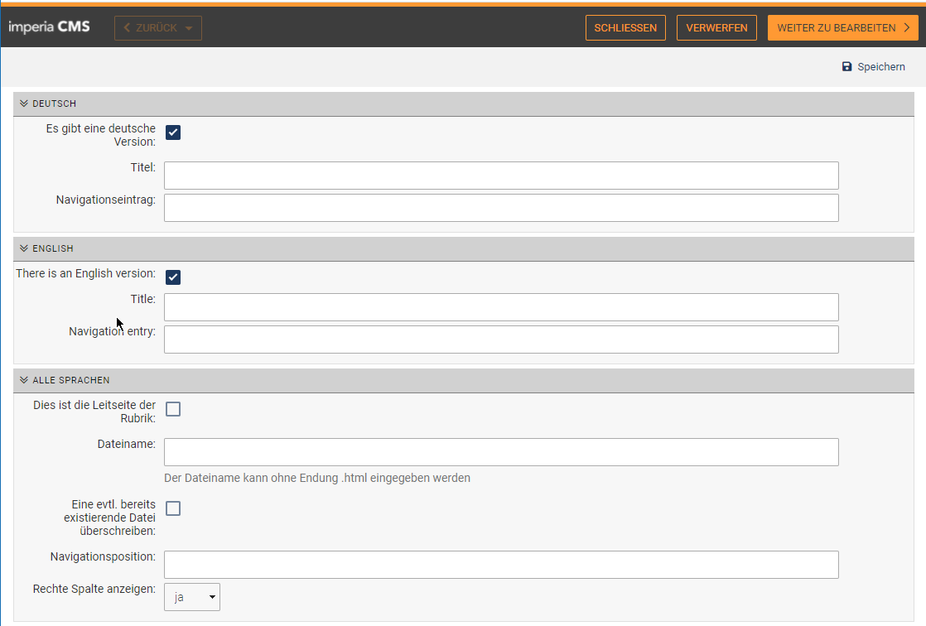Image resolution: width=926 pixels, height=626 pixels.
Task: Click the imperia CMS logo
Action: click(49, 27)
